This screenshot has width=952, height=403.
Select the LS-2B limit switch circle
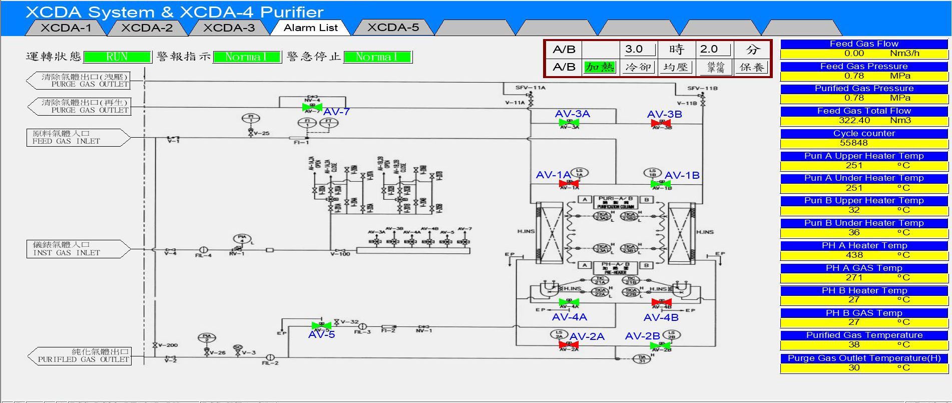(672, 334)
